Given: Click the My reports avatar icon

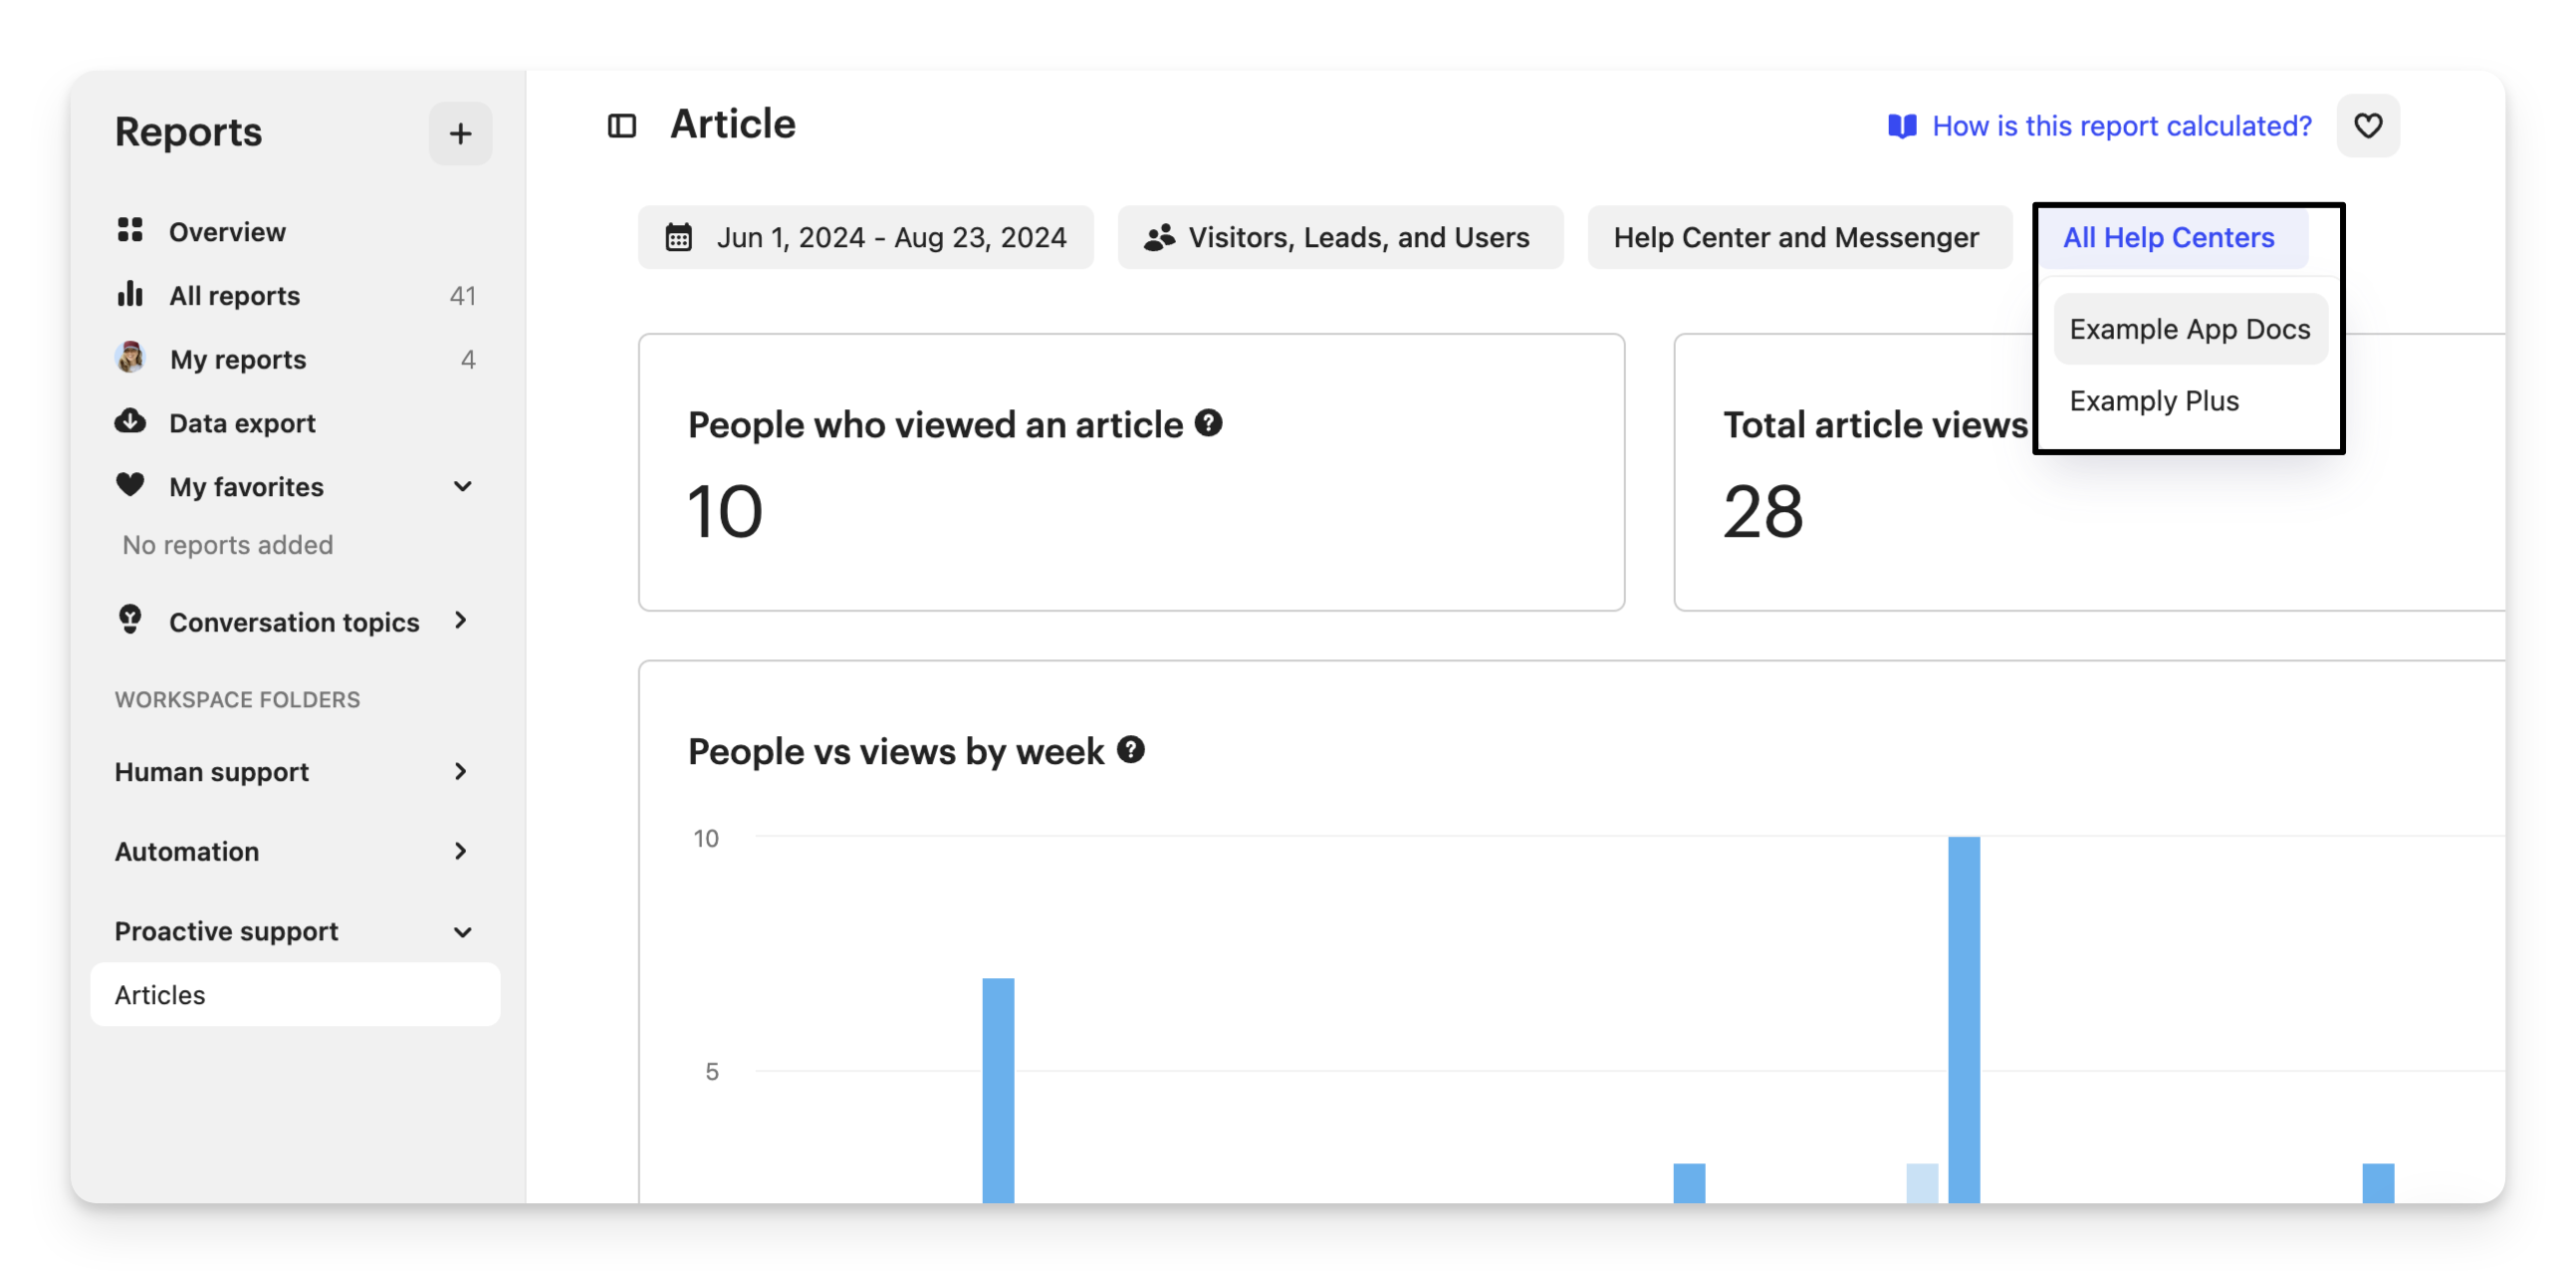Looking at the screenshot, I should [130, 358].
